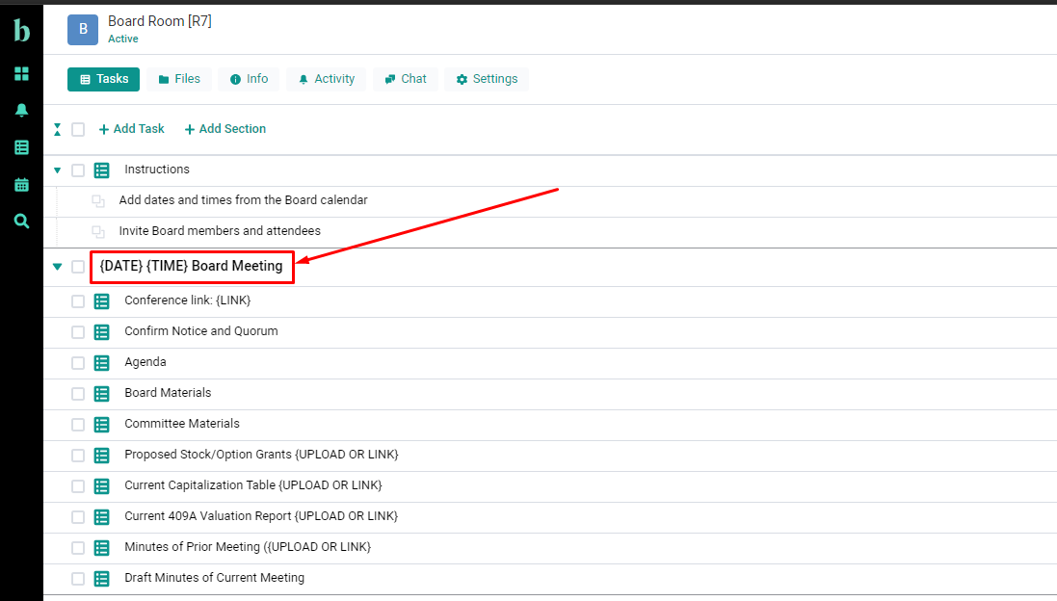The height and width of the screenshot is (601, 1057).
Task: Click Add Task
Action: (x=131, y=129)
